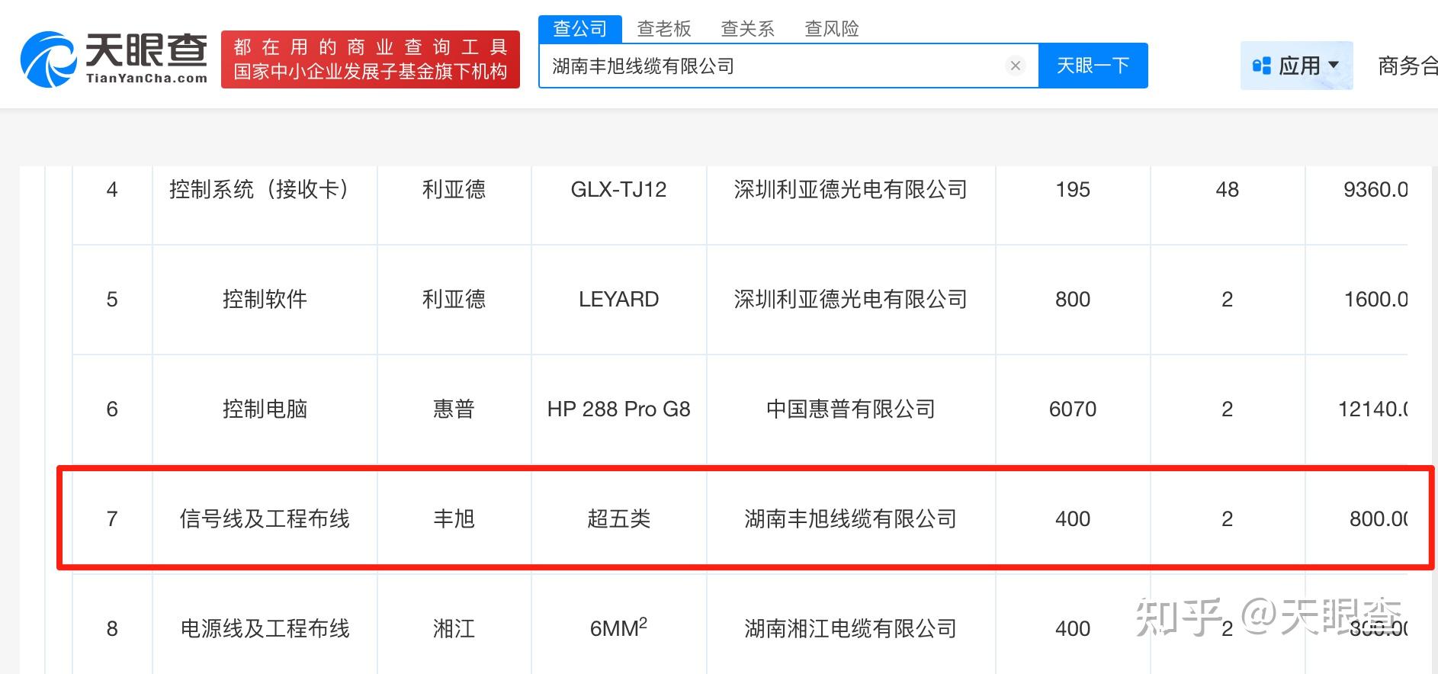This screenshot has width=1438, height=674.
Task: Select the 查公司 tab
Action: [x=580, y=29]
